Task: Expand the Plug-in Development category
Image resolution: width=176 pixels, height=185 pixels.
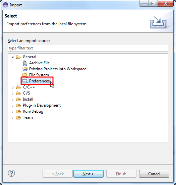Action: 13,106
